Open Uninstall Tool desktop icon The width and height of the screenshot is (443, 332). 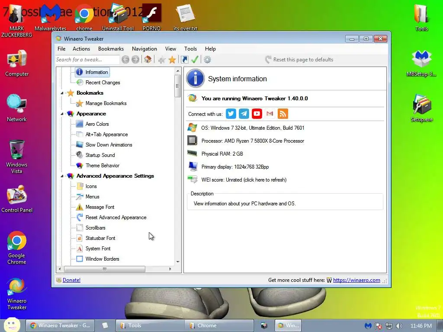click(x=118, y=17)
